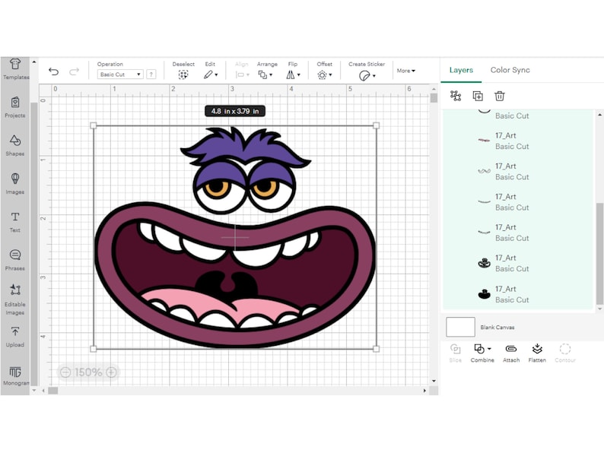
Task: Open the Phrases panel
Action: tap(15, 260)
